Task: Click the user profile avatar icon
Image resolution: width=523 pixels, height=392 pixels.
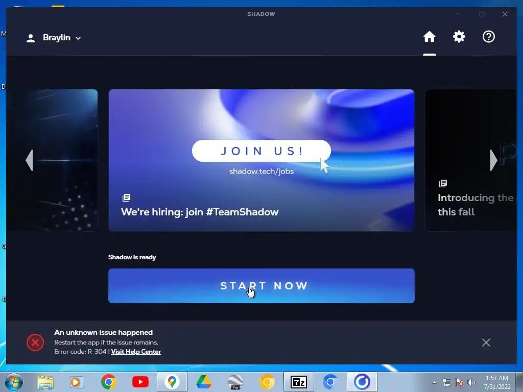Action: [x=31, y=38]
